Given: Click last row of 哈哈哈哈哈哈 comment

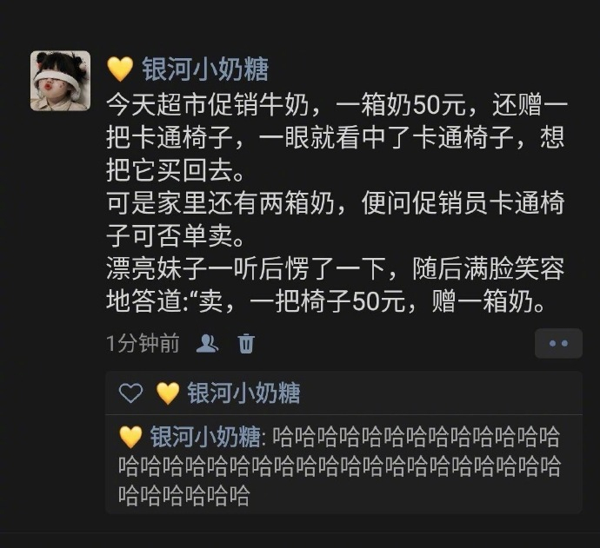Looking at the screenshot, I should tap(183, 496).
